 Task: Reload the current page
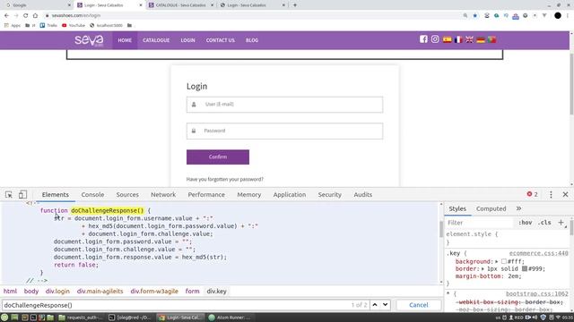coord(26,16)
